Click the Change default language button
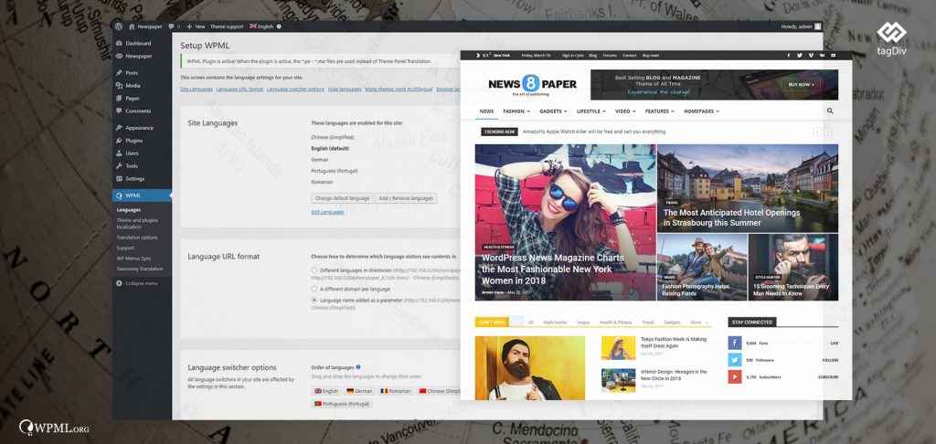 (x=343, y=198)
